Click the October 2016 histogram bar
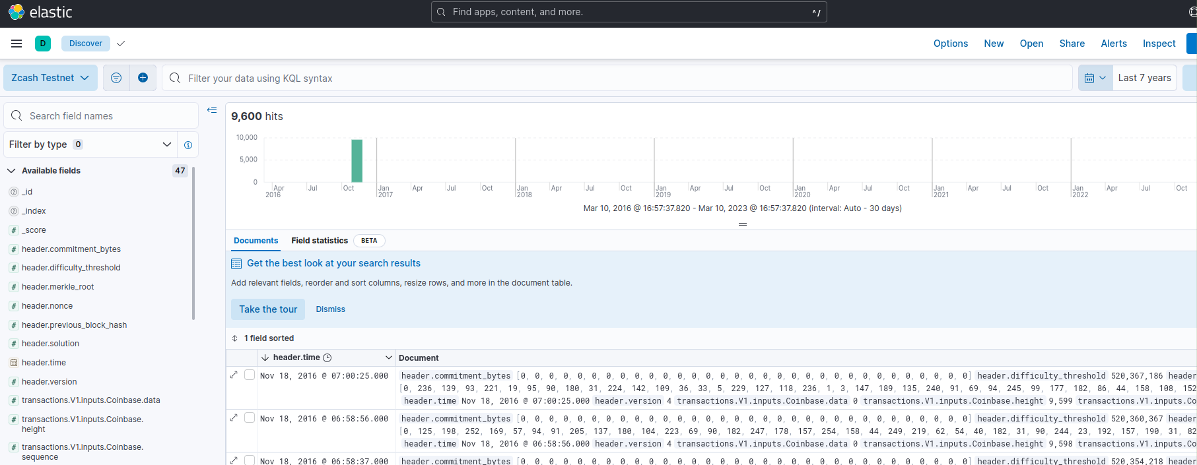The width and height of the screenshot is (1197, 465). [357, 161]
